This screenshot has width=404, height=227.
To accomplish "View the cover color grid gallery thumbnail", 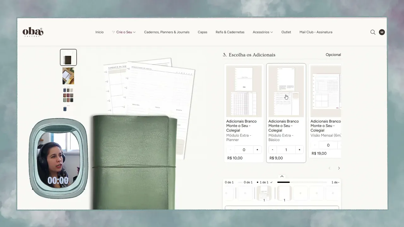I will tap(68, 95).
